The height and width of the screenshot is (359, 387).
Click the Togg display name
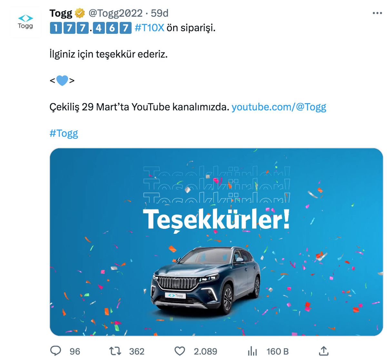pyautogui.click(x=61, y=13)
